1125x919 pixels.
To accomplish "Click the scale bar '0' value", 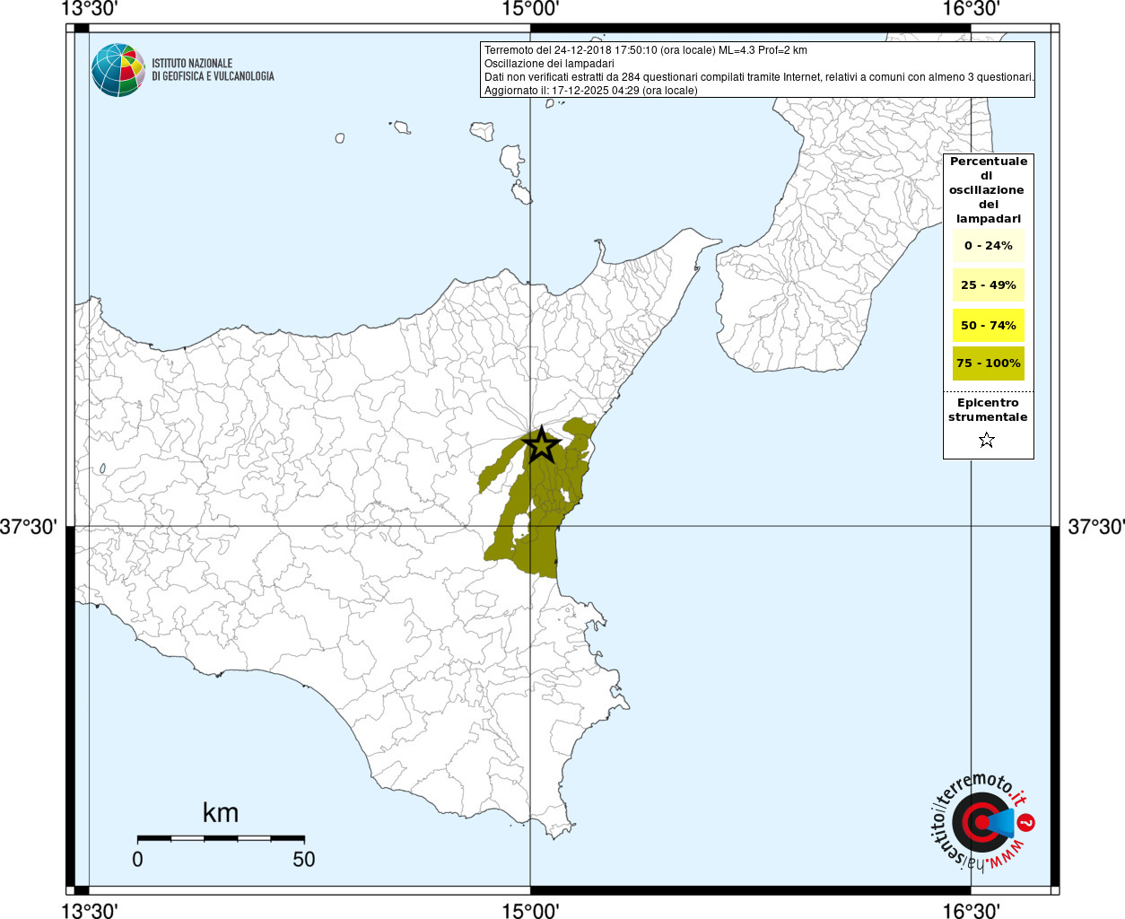I will pos(137,859).
